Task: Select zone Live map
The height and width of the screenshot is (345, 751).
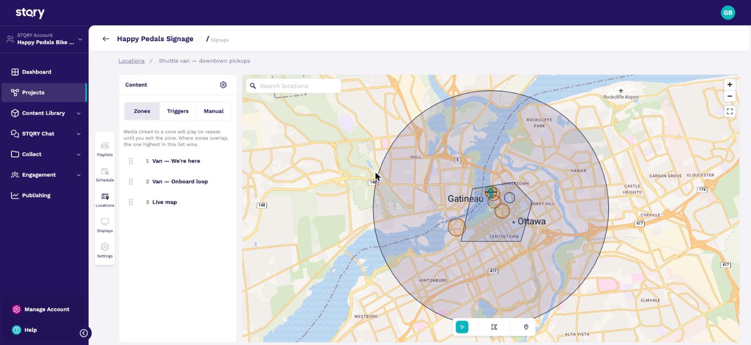Action: (164, 202)
